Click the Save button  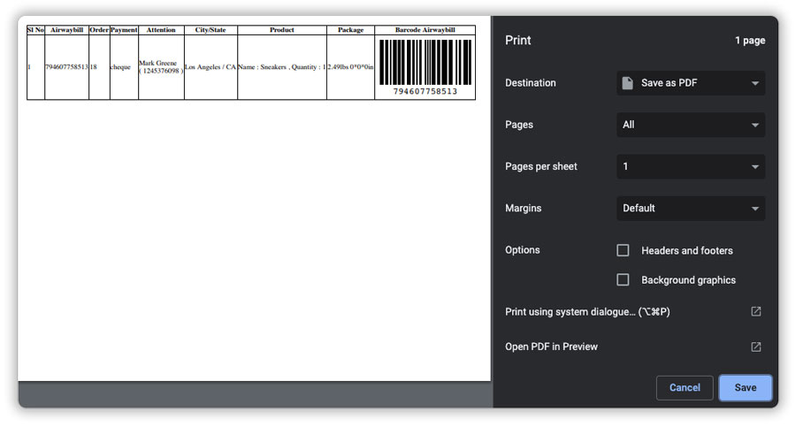[x=746, y=387]
